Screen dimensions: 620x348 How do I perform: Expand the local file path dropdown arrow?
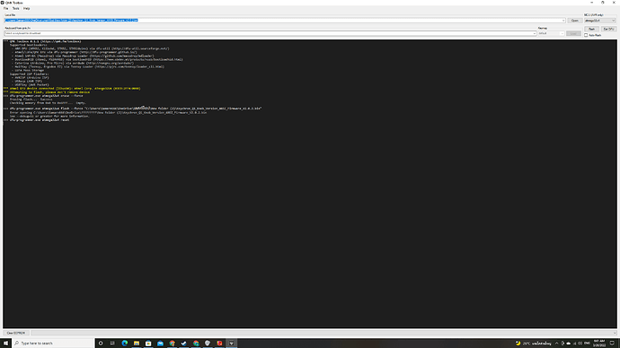pyautogui.click(x=563, y=21)
